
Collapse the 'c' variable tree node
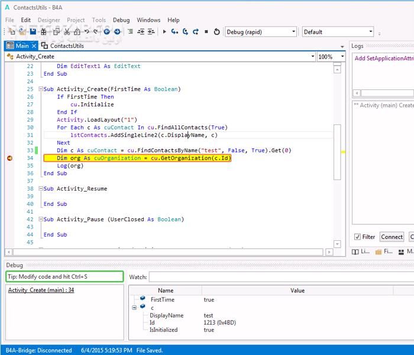pyautogui.click(x=135, y=307)
